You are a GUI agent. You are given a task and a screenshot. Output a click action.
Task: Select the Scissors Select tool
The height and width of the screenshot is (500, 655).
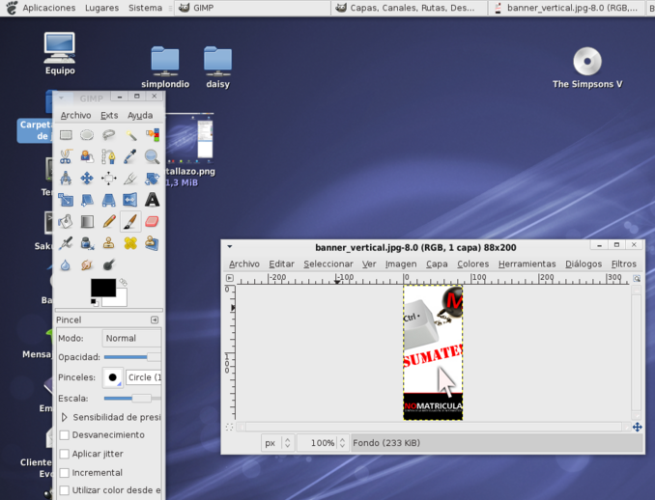(66, 156)
